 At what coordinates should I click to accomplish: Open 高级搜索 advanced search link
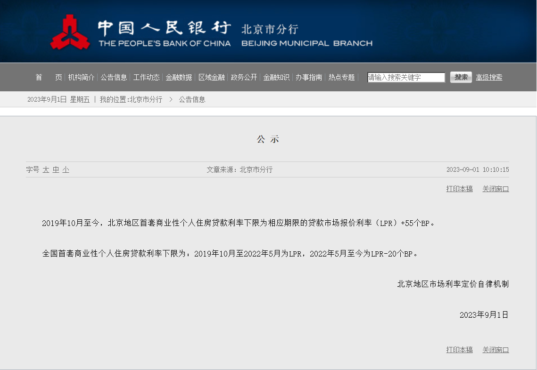click(x=489, y=77)
